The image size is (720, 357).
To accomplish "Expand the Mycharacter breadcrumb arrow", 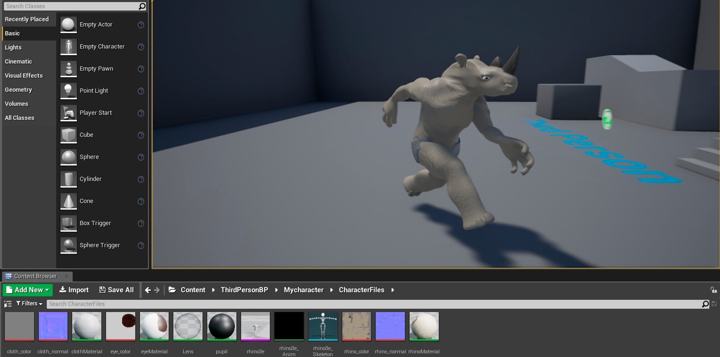I will click(331, 290).
